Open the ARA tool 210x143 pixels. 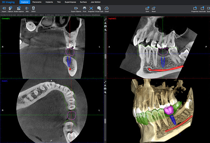27,8
